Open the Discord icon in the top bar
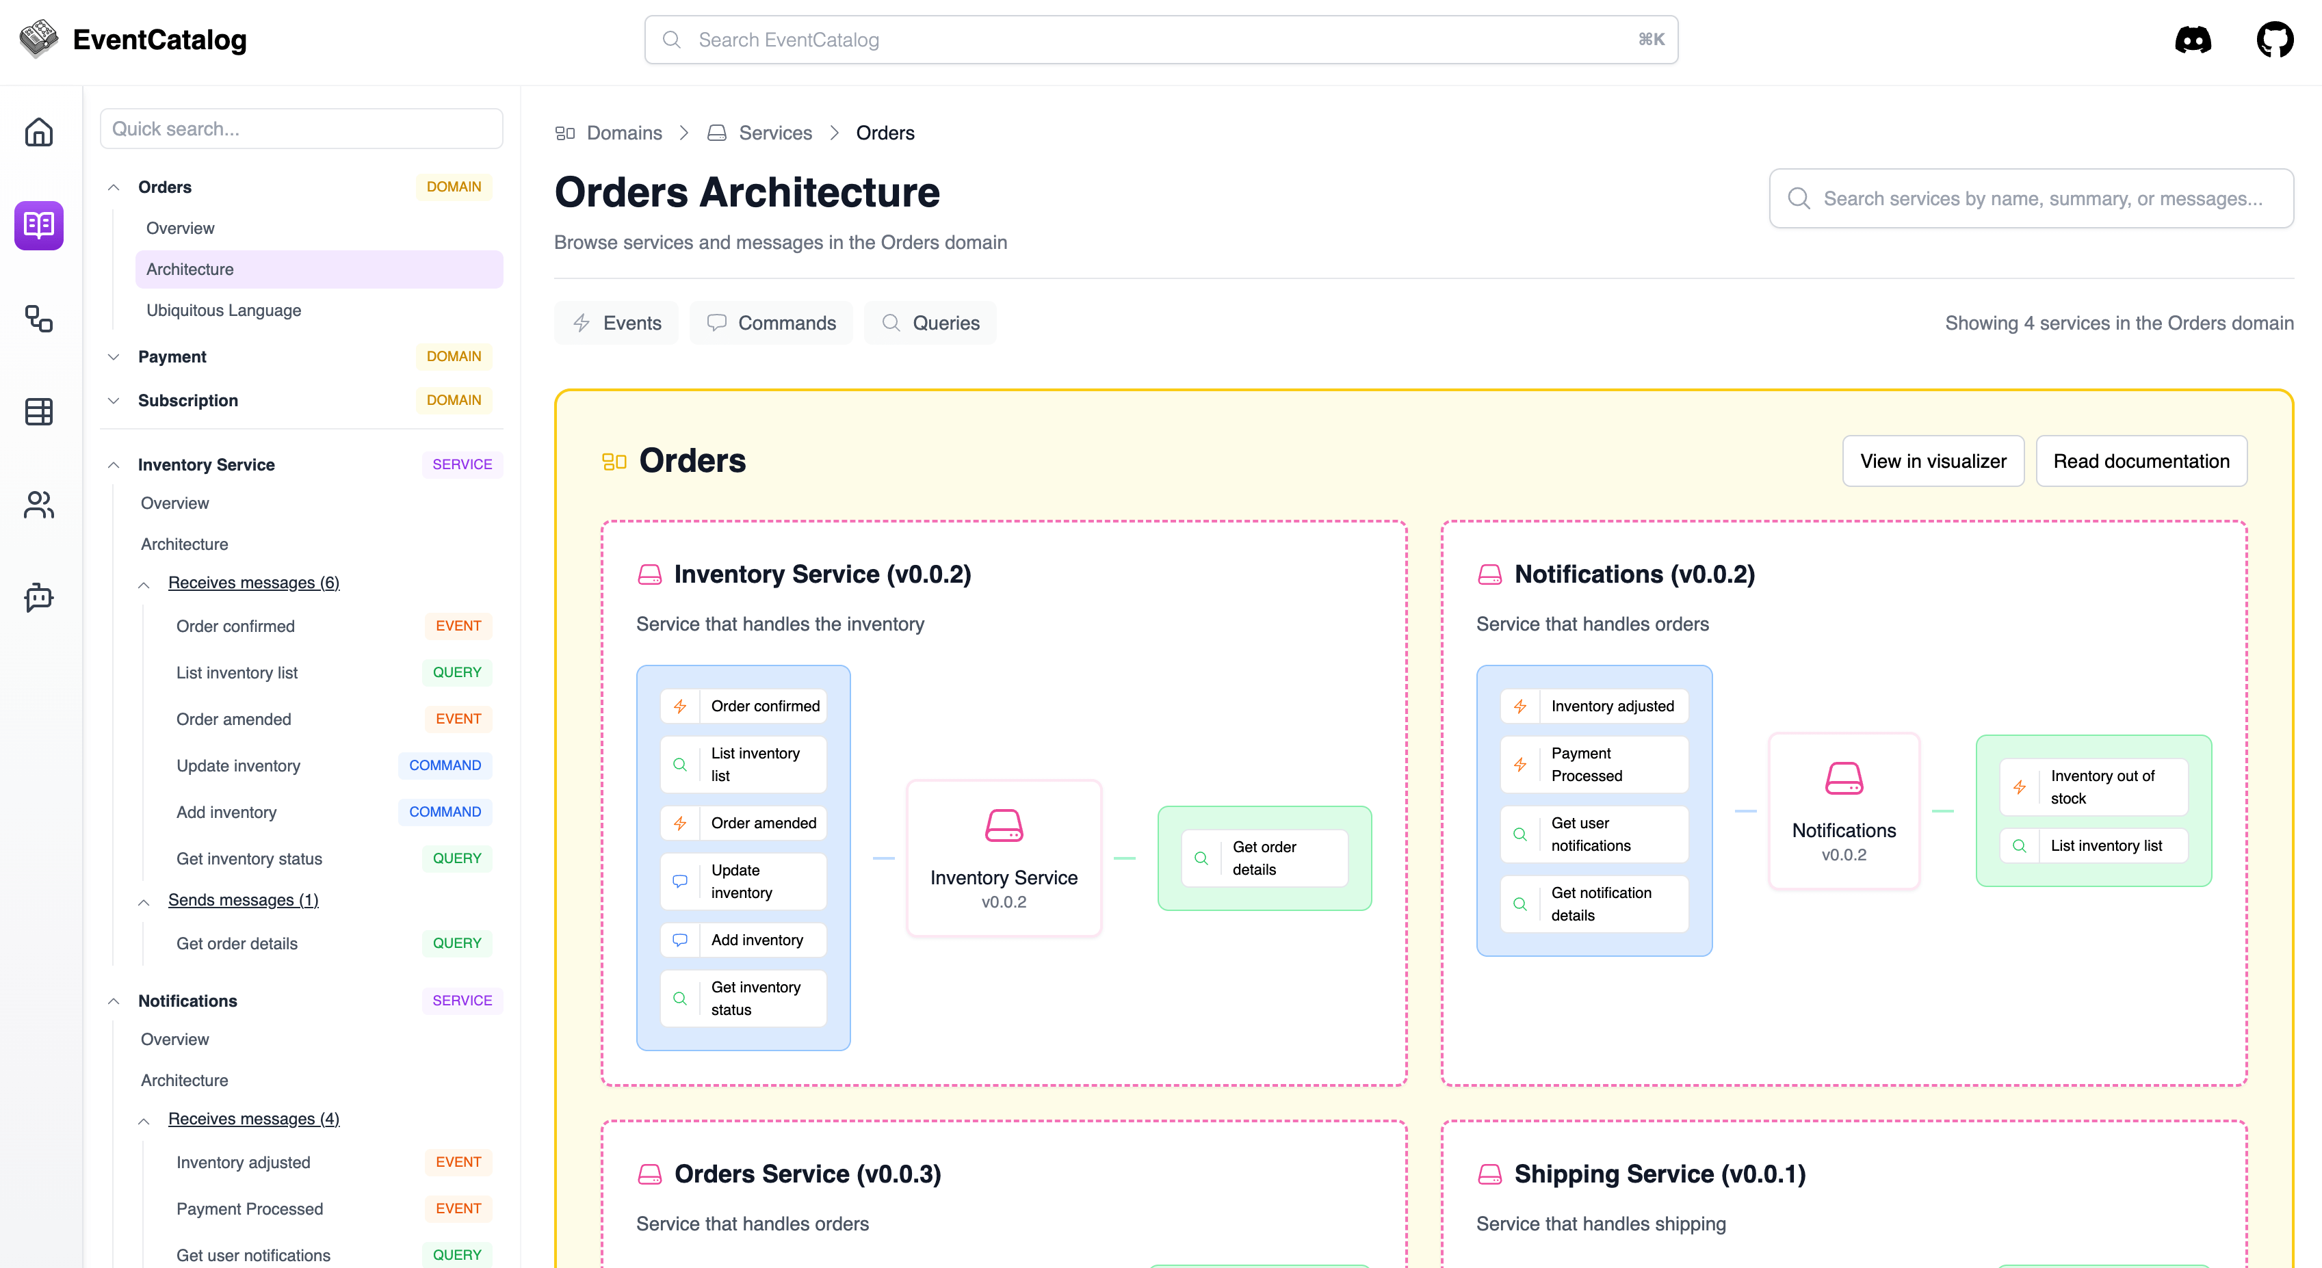Viewport: 2322px width, 1268px height. point(2193,39)
